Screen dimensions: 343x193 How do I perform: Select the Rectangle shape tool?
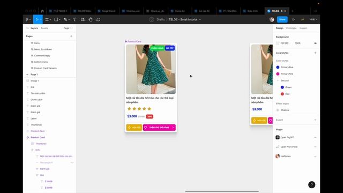tap(56, 19)
